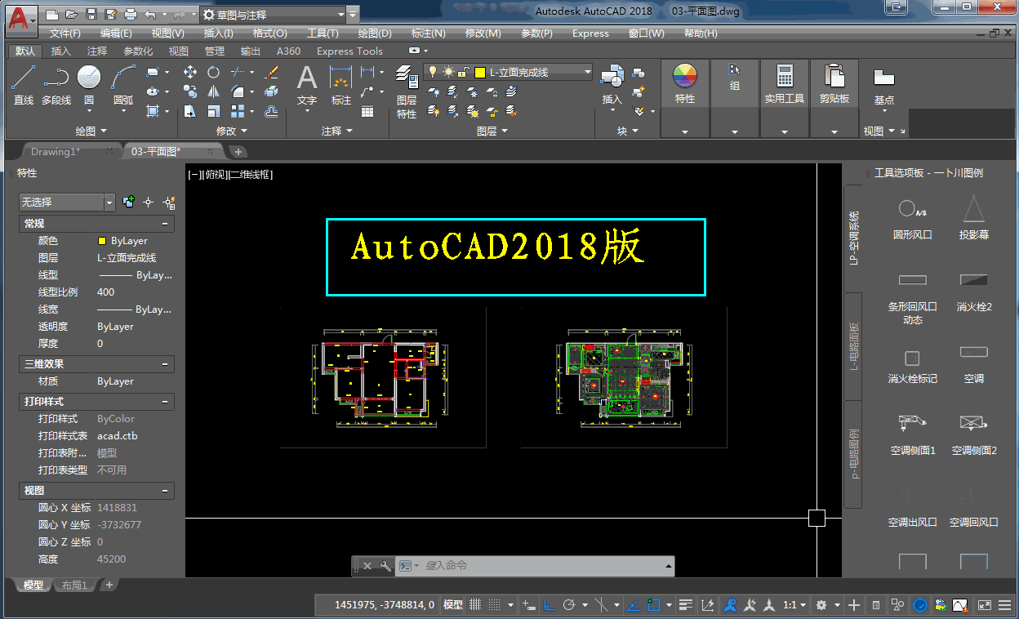Click the Text (文字) annotation tool
Screen dimensions: 1019x619
(306, 85)
